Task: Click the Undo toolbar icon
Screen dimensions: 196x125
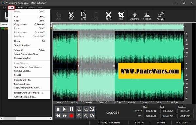Action: click(58, 16)
